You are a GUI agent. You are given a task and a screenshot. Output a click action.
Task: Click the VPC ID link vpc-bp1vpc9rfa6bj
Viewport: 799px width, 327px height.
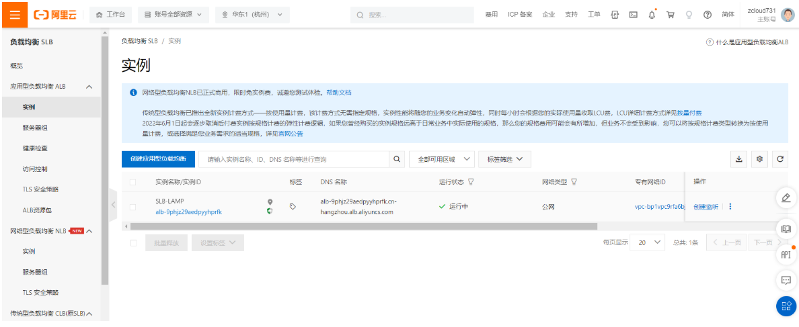coord(660,206)
